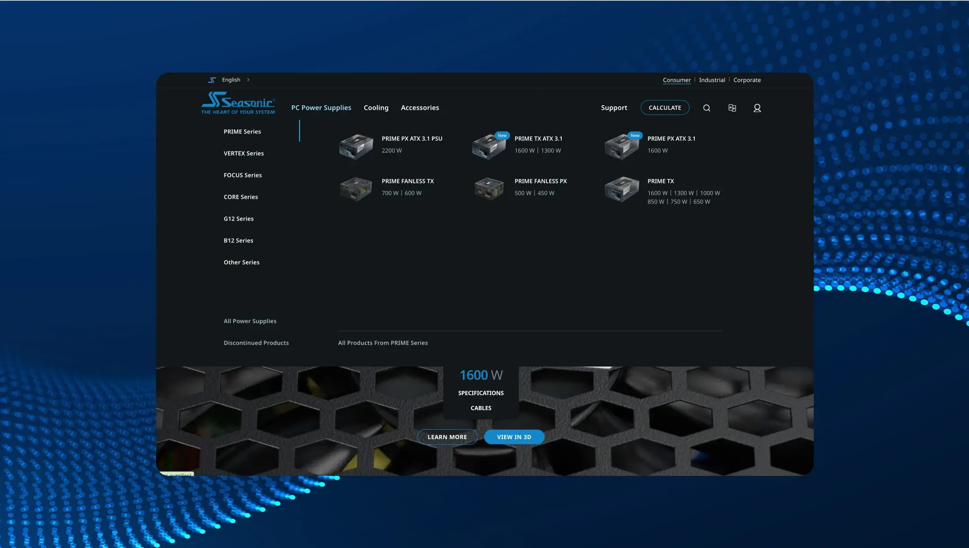Click PRIME TX ATX 3.1 product thumbnail
The width and height of the screenshot is (969, 548).
click(x=489, y=147)
